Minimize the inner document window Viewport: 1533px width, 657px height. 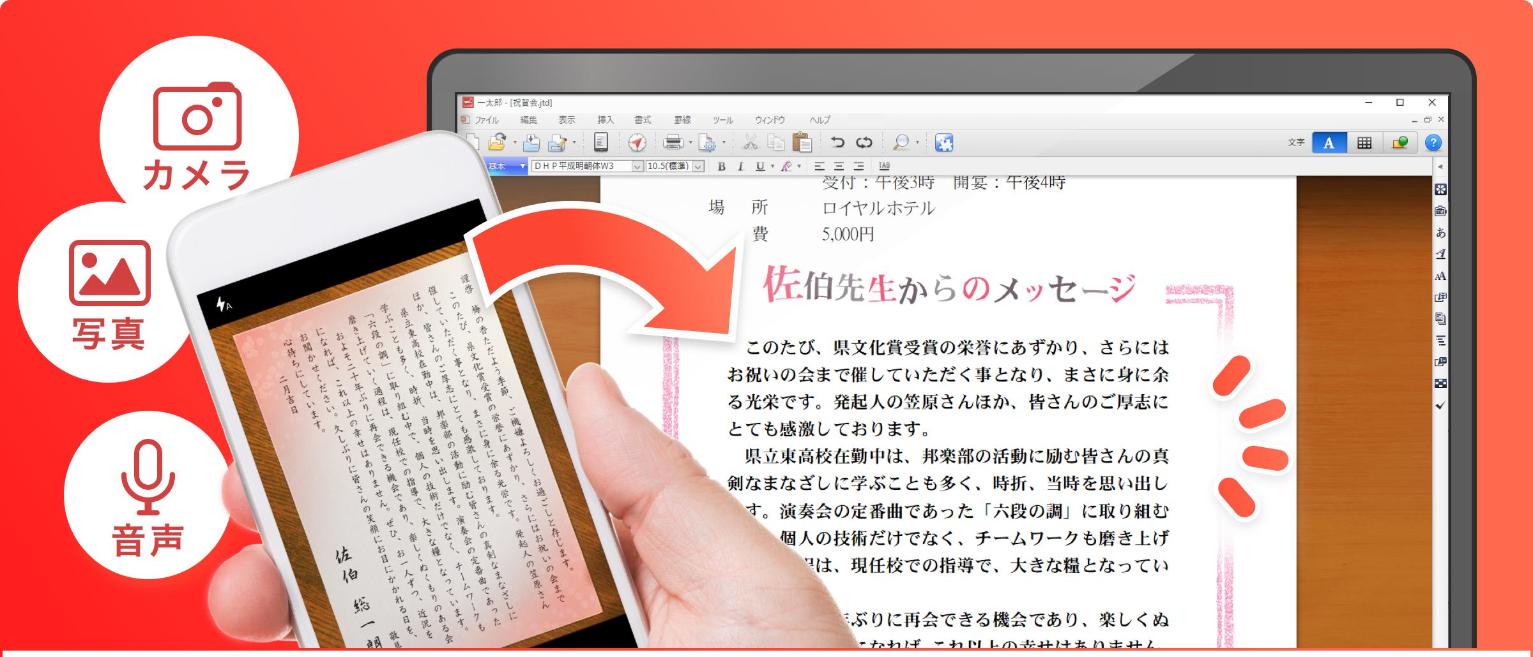[1414, 120]
